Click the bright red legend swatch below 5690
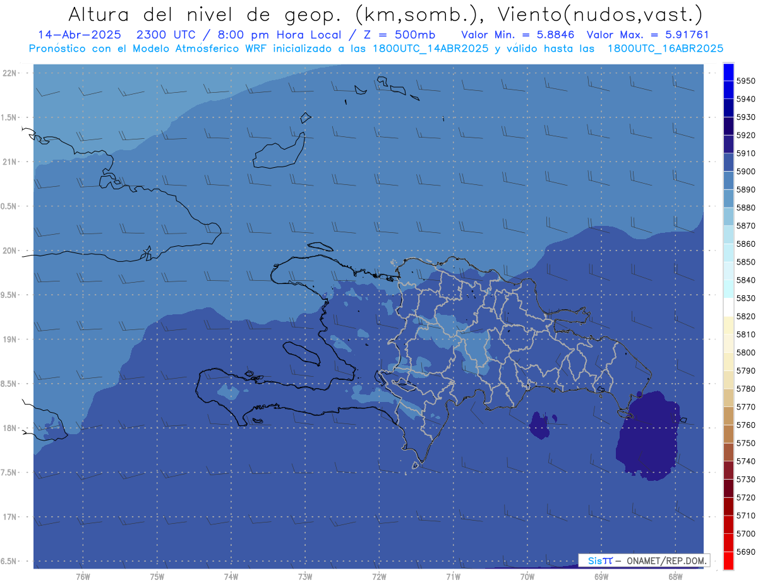Viewport: 758px width, 585px height. 728,560
